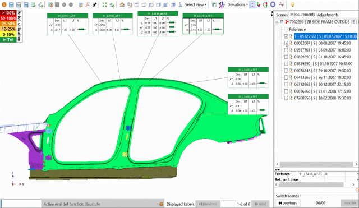359x208 pixels.
Task: Check the 06078848 measurement checkbox
Action: pos(286,71)
